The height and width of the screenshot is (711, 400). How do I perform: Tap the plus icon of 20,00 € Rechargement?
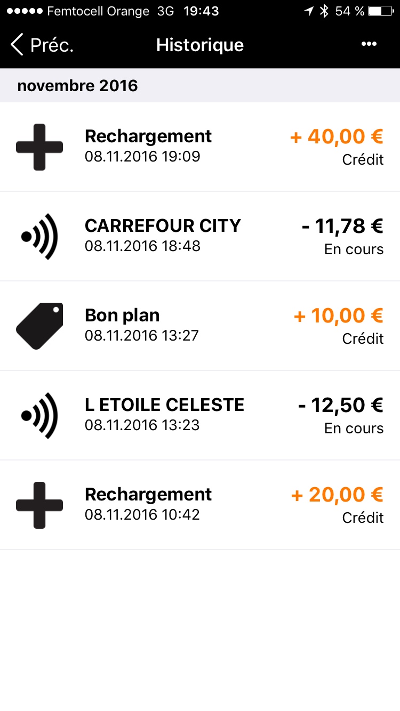coord(39,505)
